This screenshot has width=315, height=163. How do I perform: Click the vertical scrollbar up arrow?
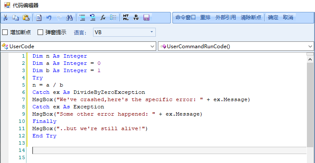pos(310,59)
